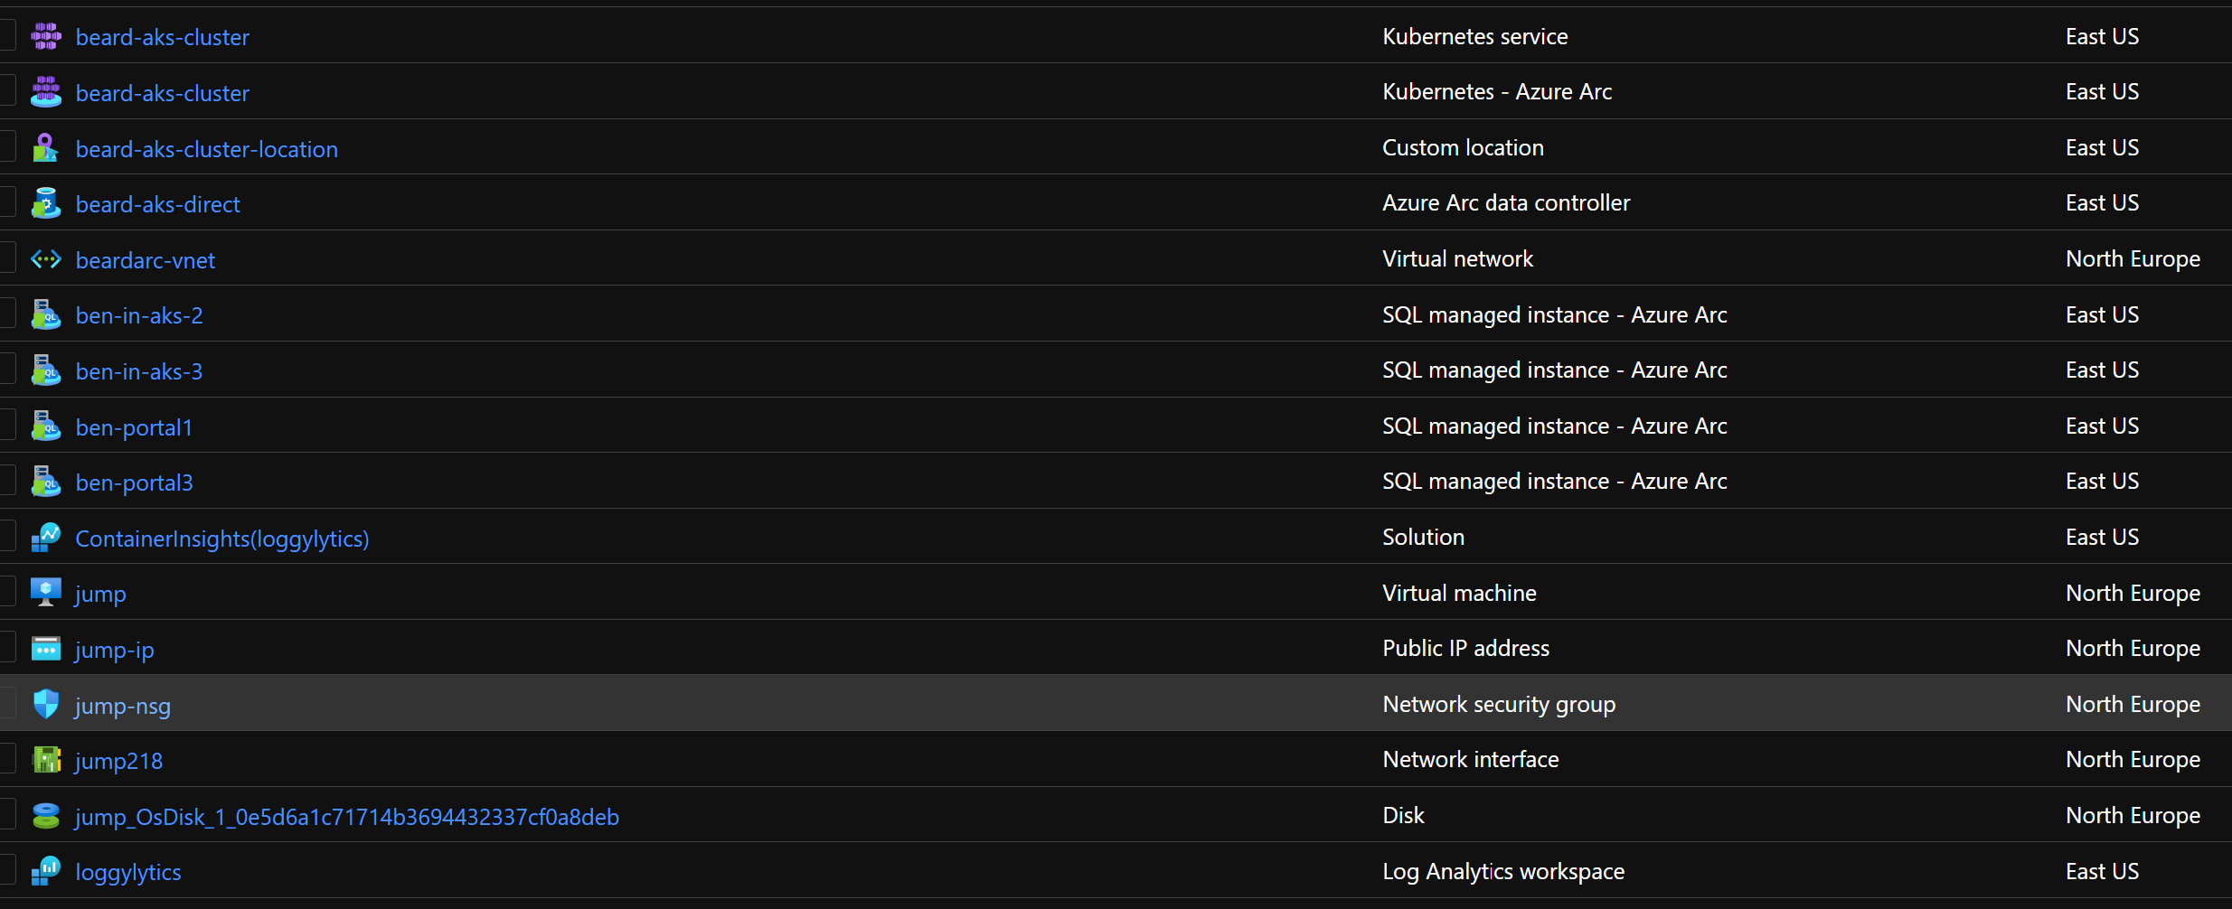Click 'SQL managed instance - Azure Arc' in ben-portal3 row

[x=1555, y=482]
